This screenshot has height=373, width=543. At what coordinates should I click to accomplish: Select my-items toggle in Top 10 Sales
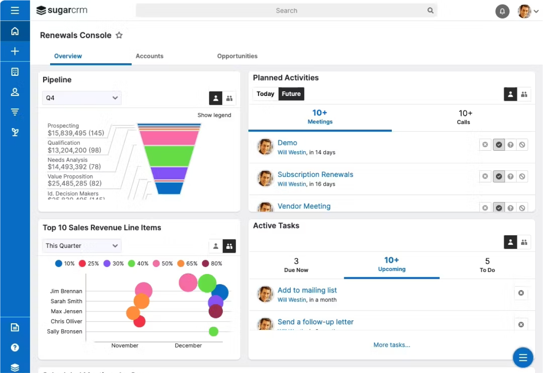tap(216, 246)
